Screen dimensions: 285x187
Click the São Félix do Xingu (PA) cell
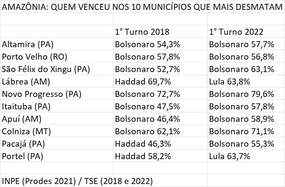coord(42,69)
